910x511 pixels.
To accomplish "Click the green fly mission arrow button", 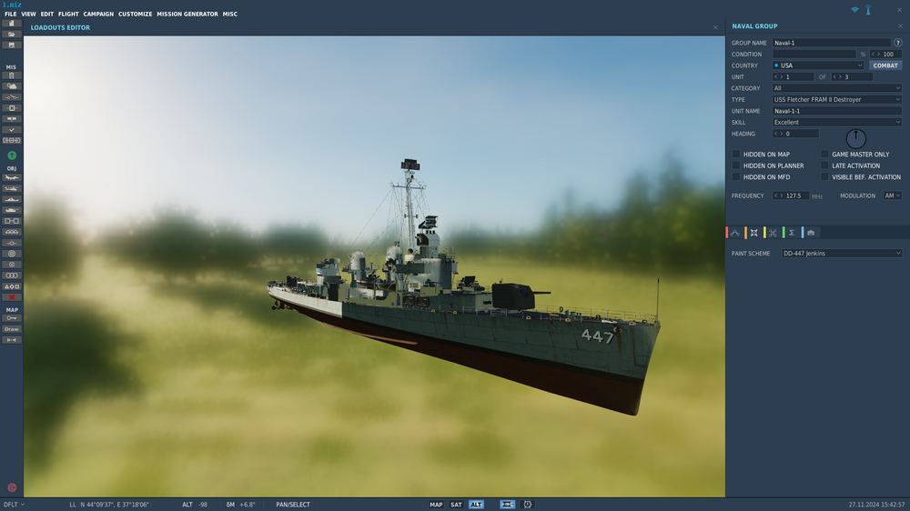I will point(12,155).
